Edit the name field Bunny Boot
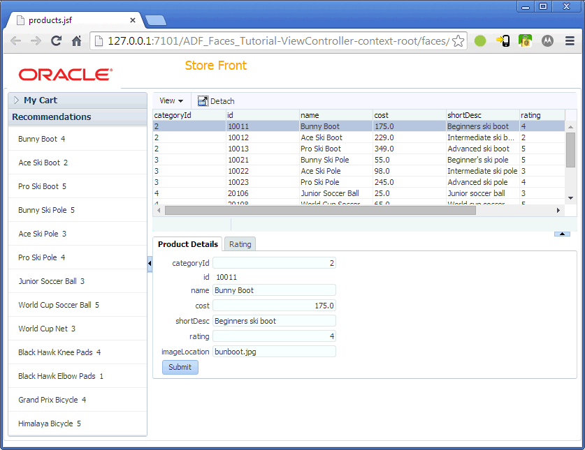This screenshot has height=450, width=585. 274,290
